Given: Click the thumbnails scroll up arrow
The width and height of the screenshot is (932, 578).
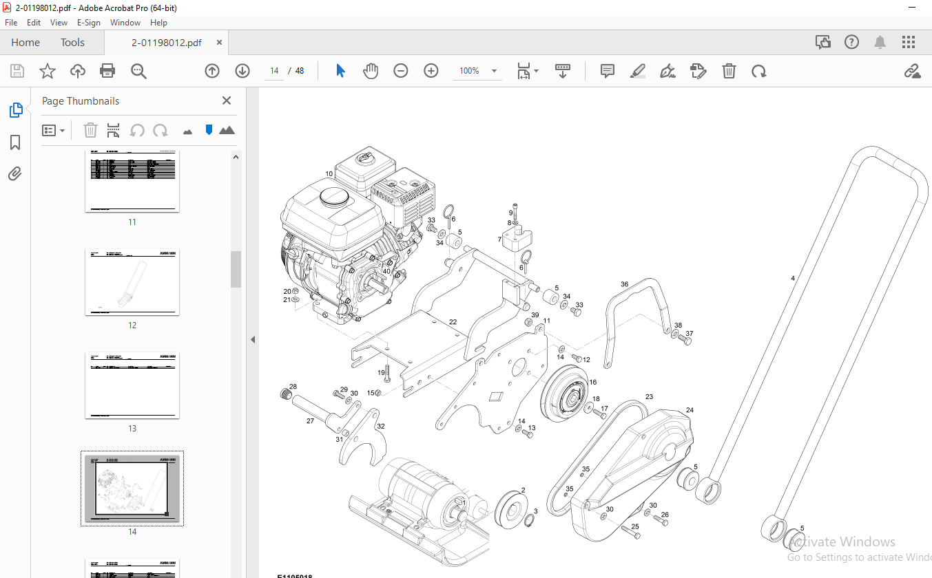Looking at the screenshot, I should [x=236, y=157].
